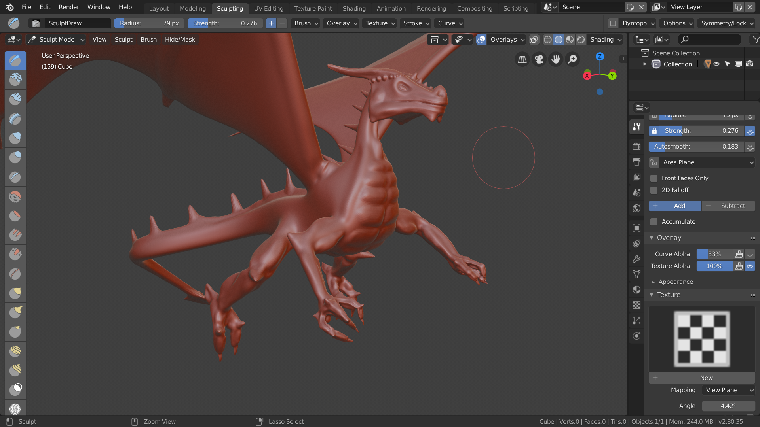Select the Smooth brush tool
This screenshot has height=427, width=760.
click(x=15, y=196)
